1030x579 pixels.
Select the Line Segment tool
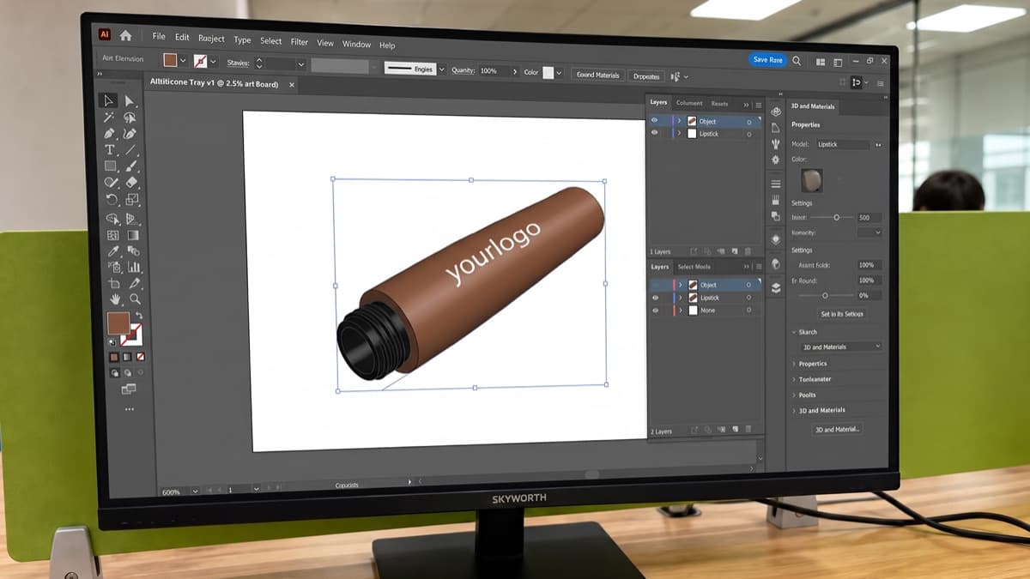pyautogui.click(x=131, y=150)
